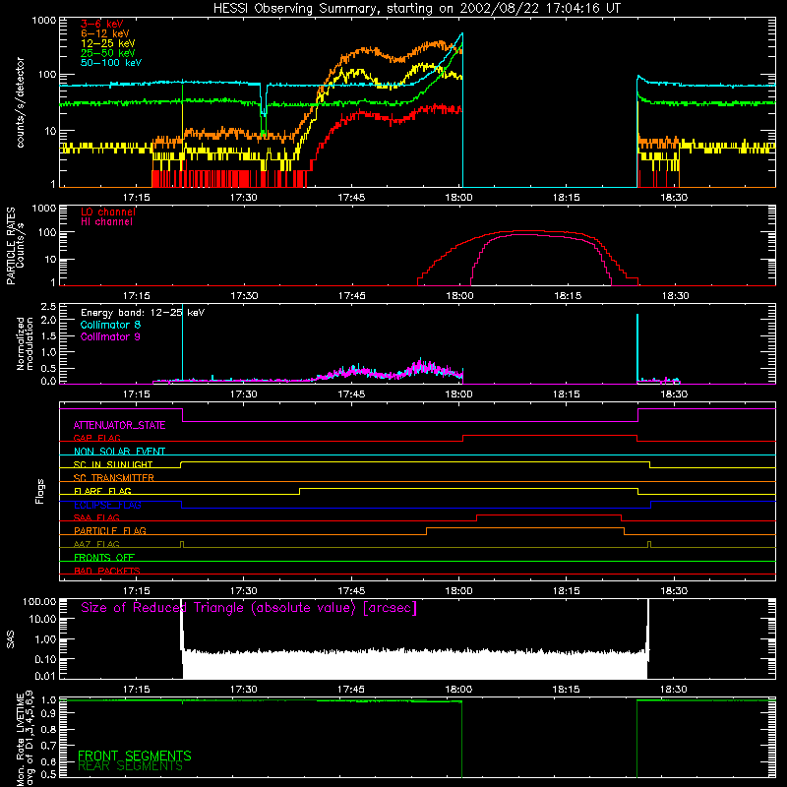Click the 18:30 tick under the modulation panel

pyautogui.click(x=674, y=394)
